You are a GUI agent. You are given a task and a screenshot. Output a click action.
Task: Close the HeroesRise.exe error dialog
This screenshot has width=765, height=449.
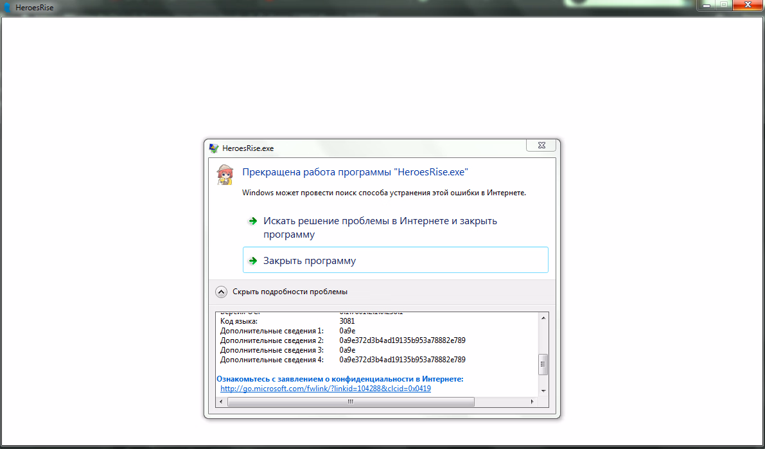(541, 145)
